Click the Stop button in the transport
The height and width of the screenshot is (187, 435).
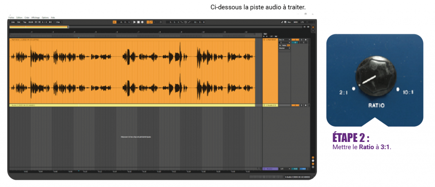(x=138, y=22)
